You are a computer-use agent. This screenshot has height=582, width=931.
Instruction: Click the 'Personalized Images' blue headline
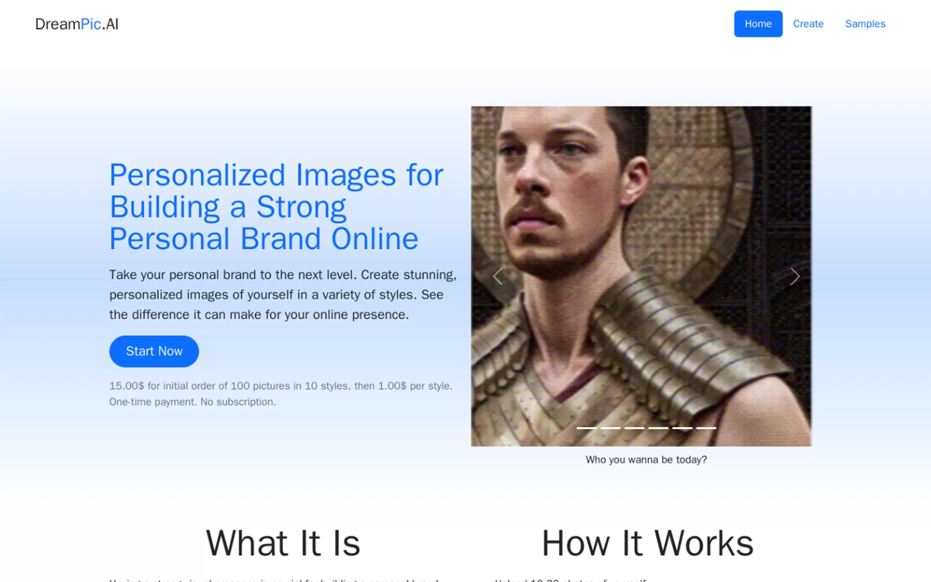(x=276, y=207)
